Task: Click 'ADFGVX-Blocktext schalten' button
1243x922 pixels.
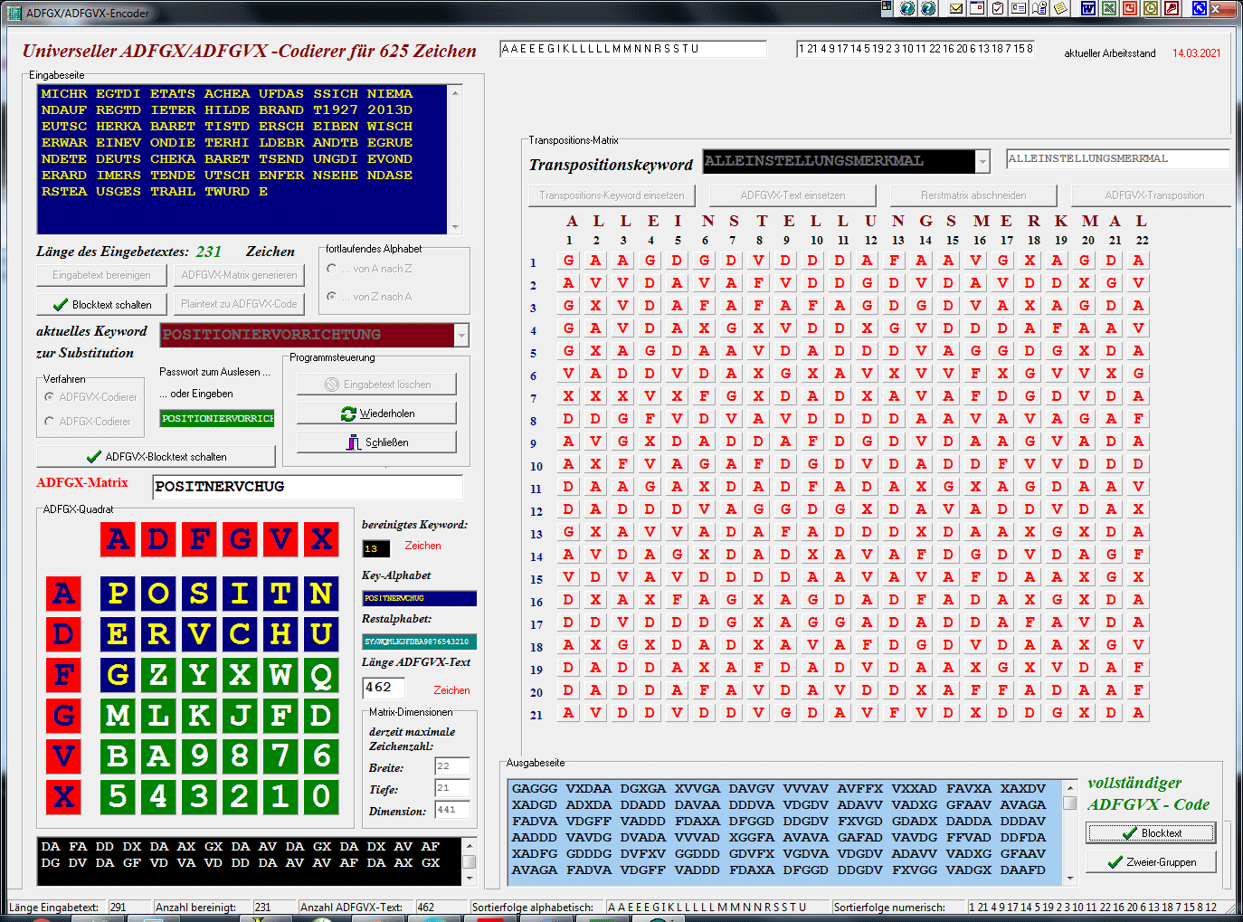Action: coord(156,457)
